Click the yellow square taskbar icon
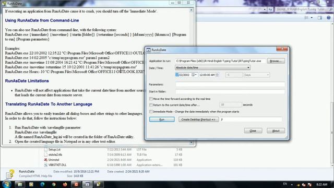The height and width of the screenshot is (188, 334). click(31, 184)
